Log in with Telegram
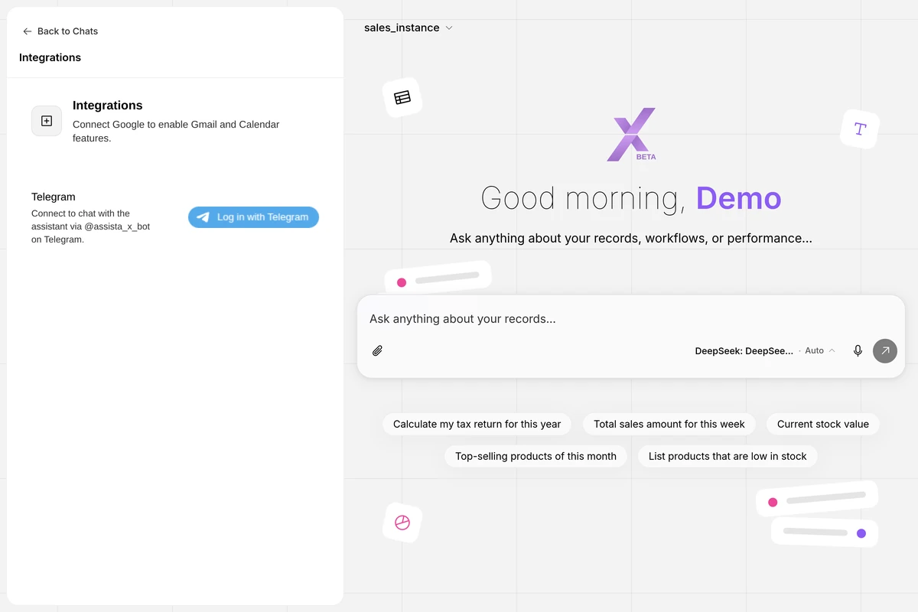918x612 pixels. click(x=253, y=217)
